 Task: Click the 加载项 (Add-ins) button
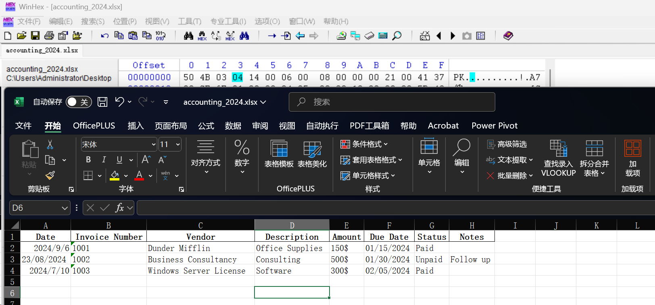[632, 158]
